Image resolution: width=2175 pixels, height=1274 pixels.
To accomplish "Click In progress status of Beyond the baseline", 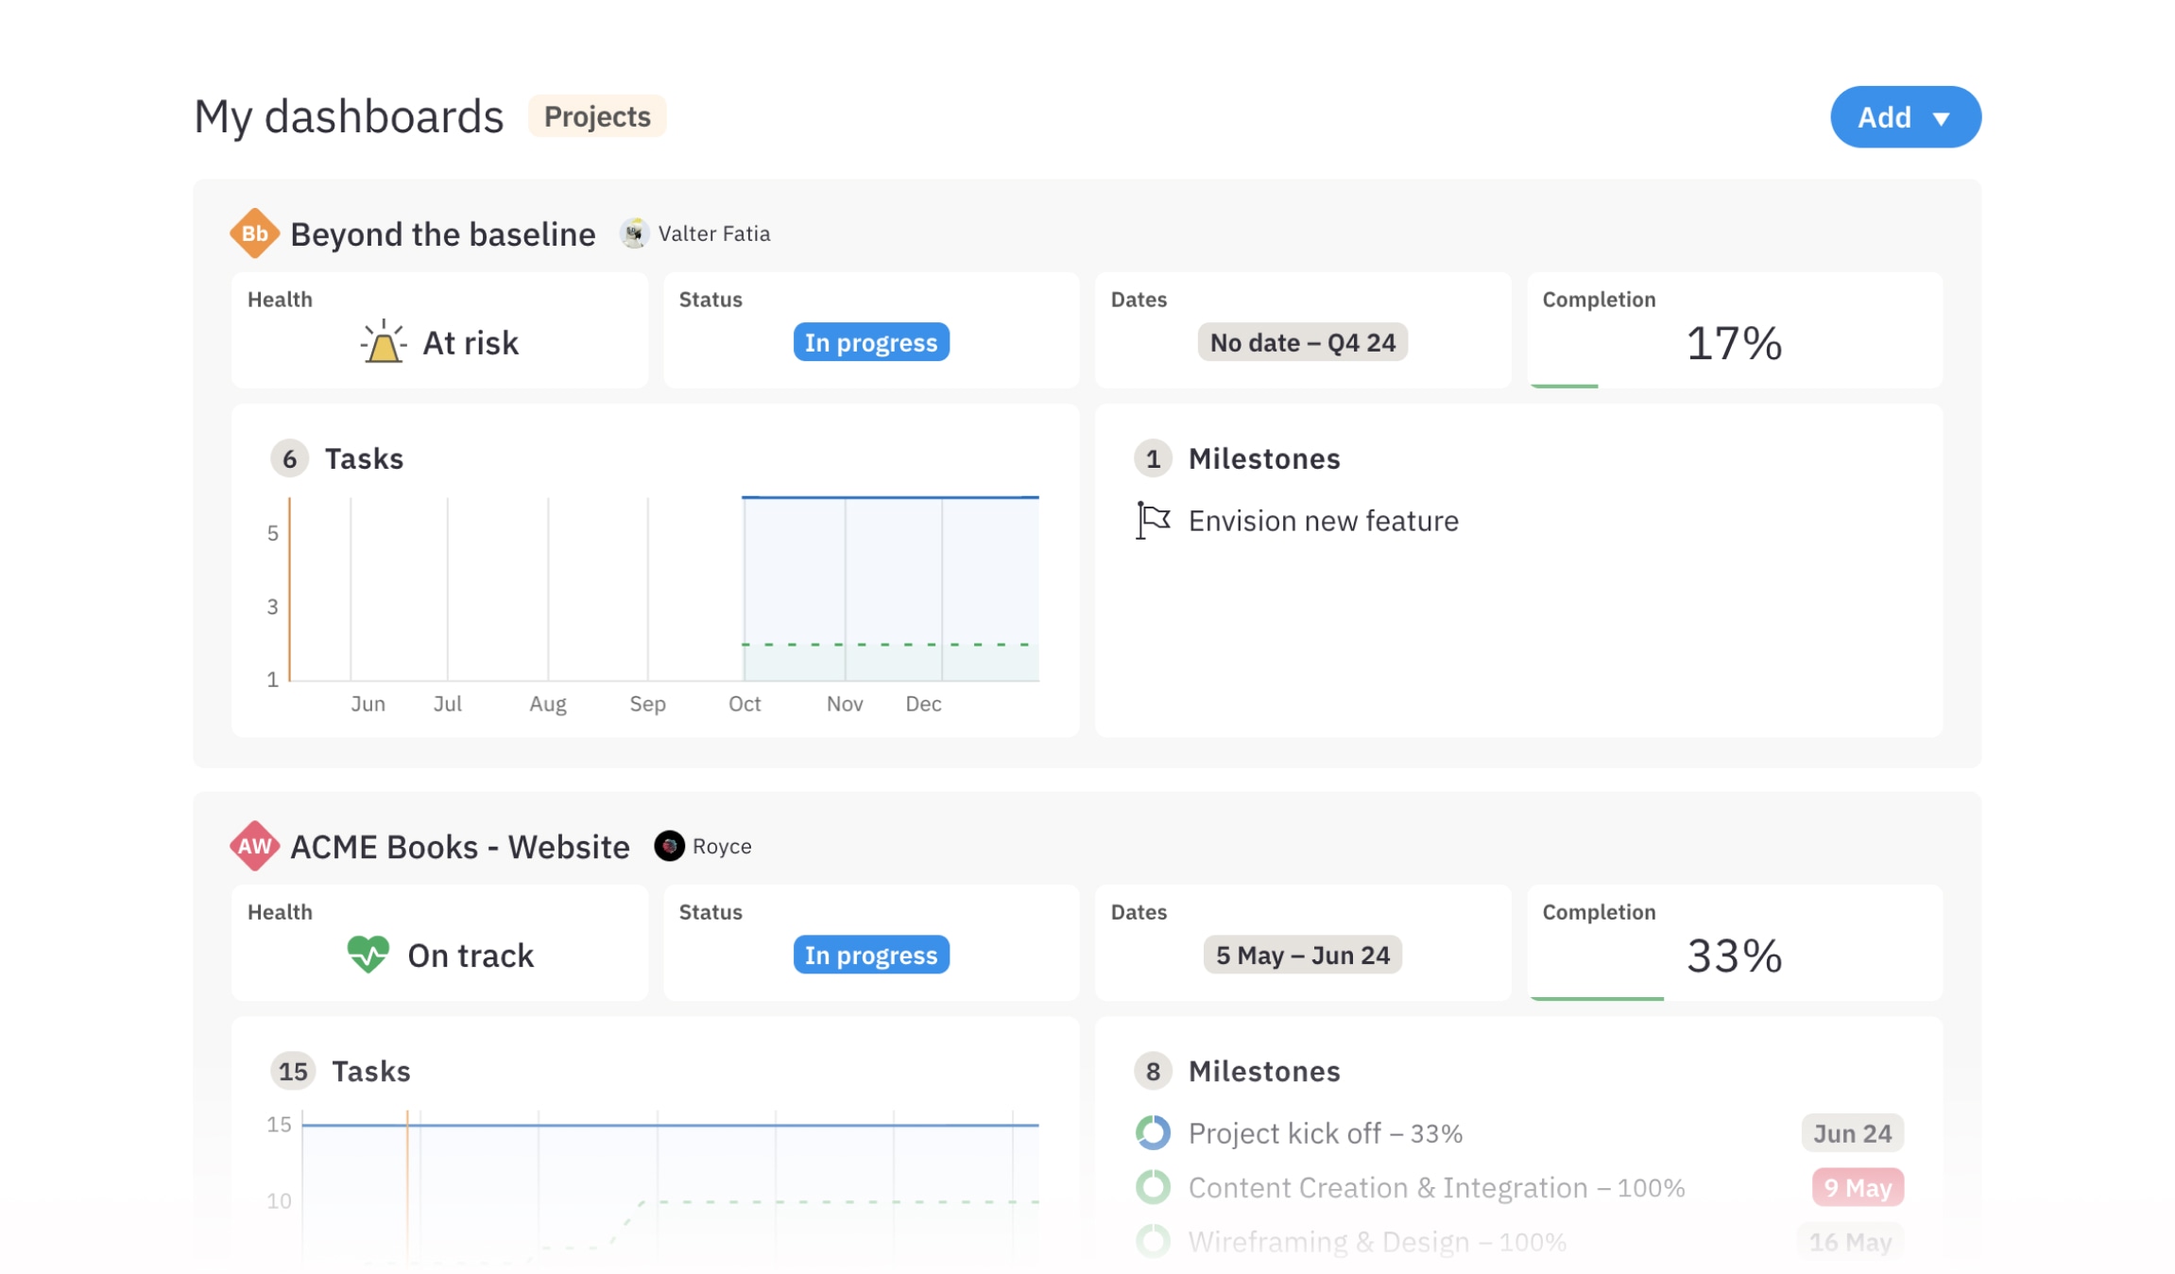I will [870, 342].
